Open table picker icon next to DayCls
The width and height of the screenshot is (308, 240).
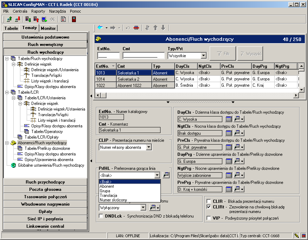tap(228, 119)
